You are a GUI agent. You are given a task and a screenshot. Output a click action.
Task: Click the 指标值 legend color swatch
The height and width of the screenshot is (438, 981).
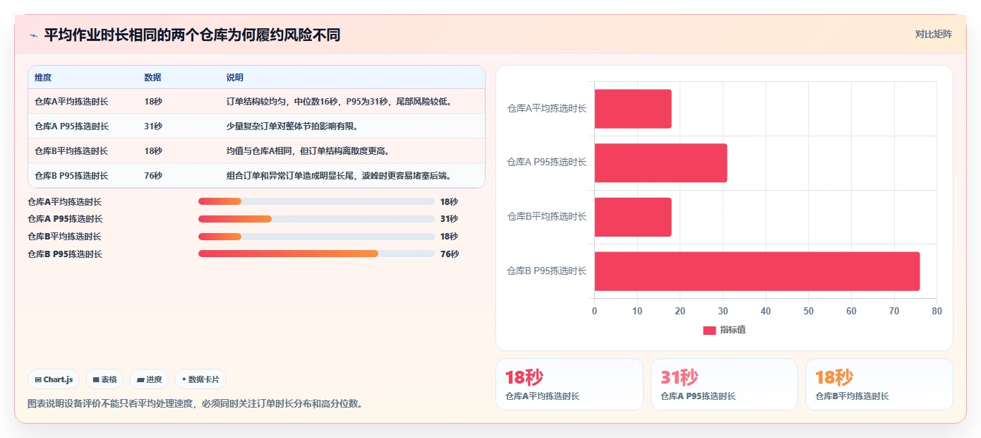(x=709, y=330)
